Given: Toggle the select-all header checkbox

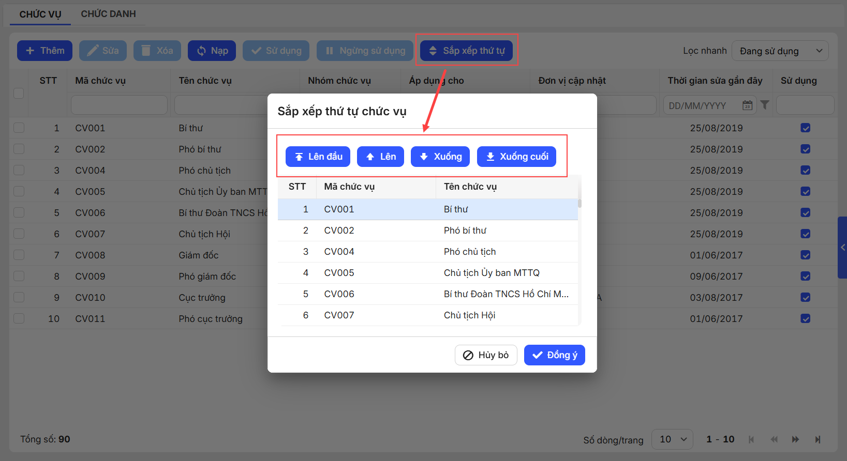Looking at the screenshot, I should tap(19, 93).
